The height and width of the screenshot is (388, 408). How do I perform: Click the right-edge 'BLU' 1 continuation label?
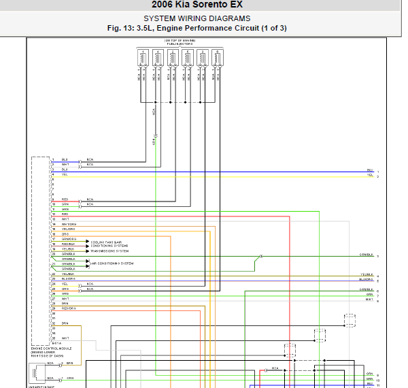pyautogui.click(x=370, y=170)
